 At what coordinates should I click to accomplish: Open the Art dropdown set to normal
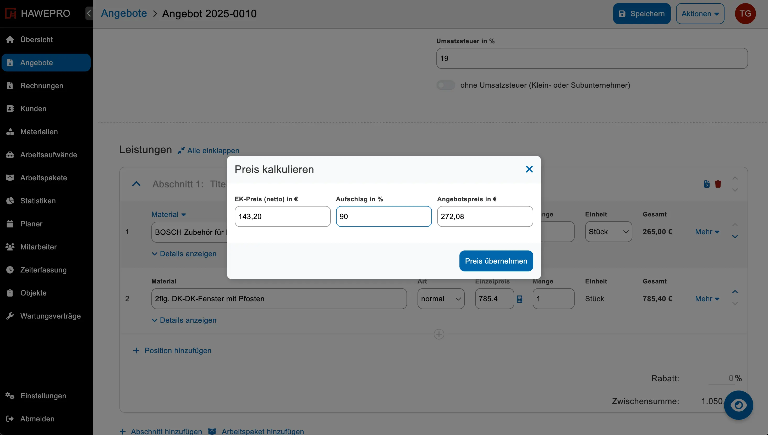pos(441,299)
